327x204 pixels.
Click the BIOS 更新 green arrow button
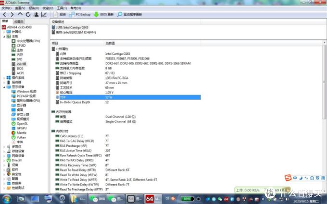[104, 14]
